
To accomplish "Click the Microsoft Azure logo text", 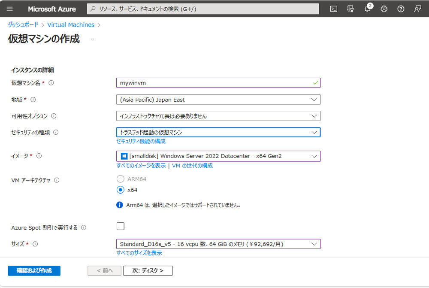I will click(52, 9).
